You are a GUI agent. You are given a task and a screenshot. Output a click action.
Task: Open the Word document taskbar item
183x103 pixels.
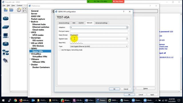(89, 100)
